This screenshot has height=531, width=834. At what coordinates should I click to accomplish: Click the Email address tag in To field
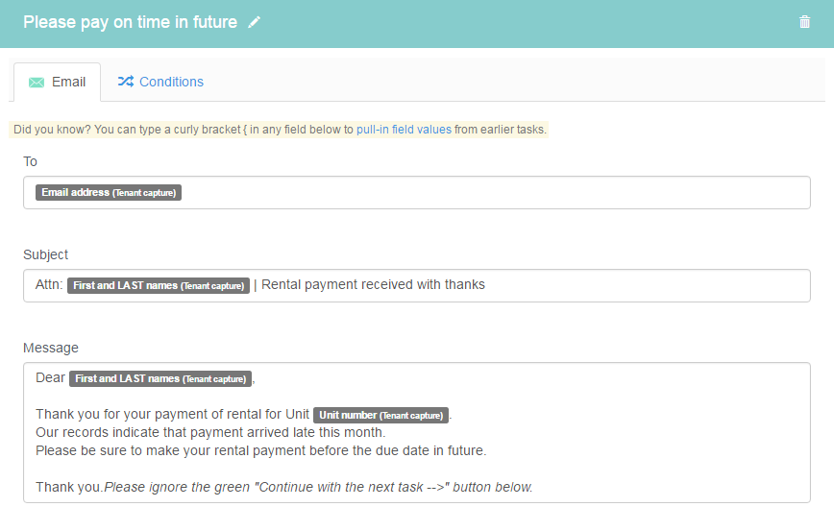coord(109,192)
